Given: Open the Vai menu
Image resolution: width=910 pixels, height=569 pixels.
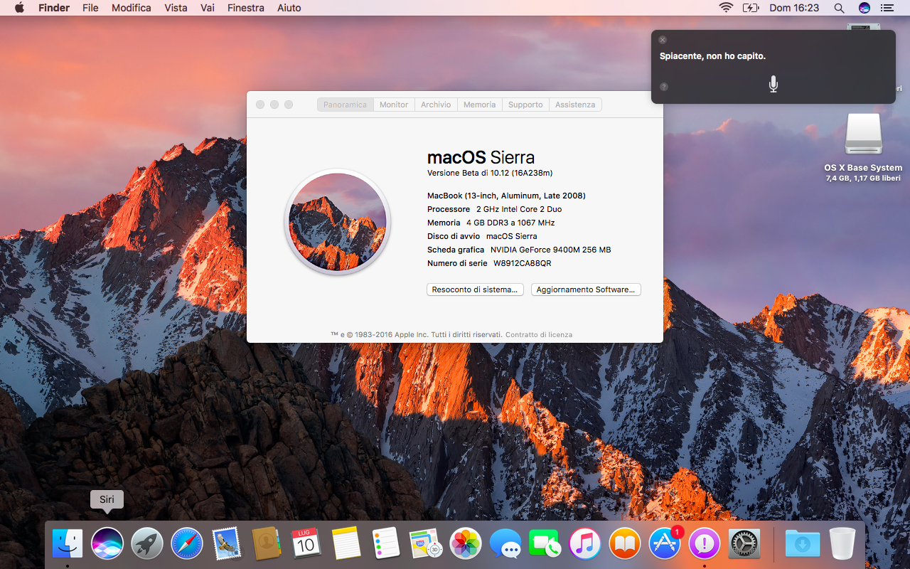Looking at the screenshot, I should click(208, 8).
